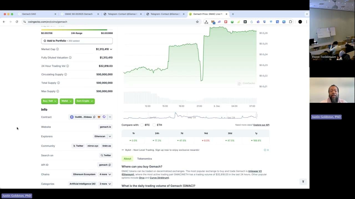Screen dimensions: 355x199
Task: Open the ad info icon on Bybit banner
Action: 265,150
